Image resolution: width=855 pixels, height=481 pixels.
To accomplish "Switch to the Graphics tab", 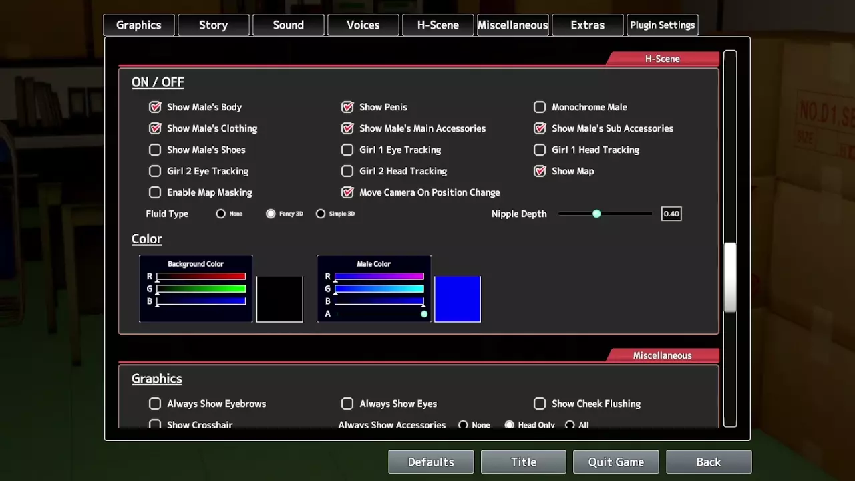I will click(138, 25).
